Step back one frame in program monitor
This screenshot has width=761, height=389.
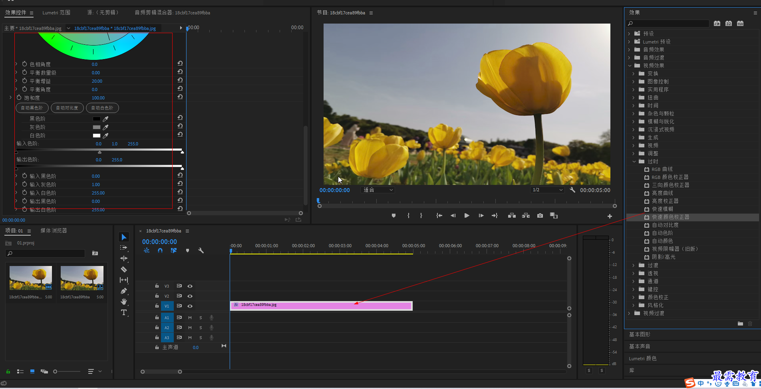(x=453, y=216)
